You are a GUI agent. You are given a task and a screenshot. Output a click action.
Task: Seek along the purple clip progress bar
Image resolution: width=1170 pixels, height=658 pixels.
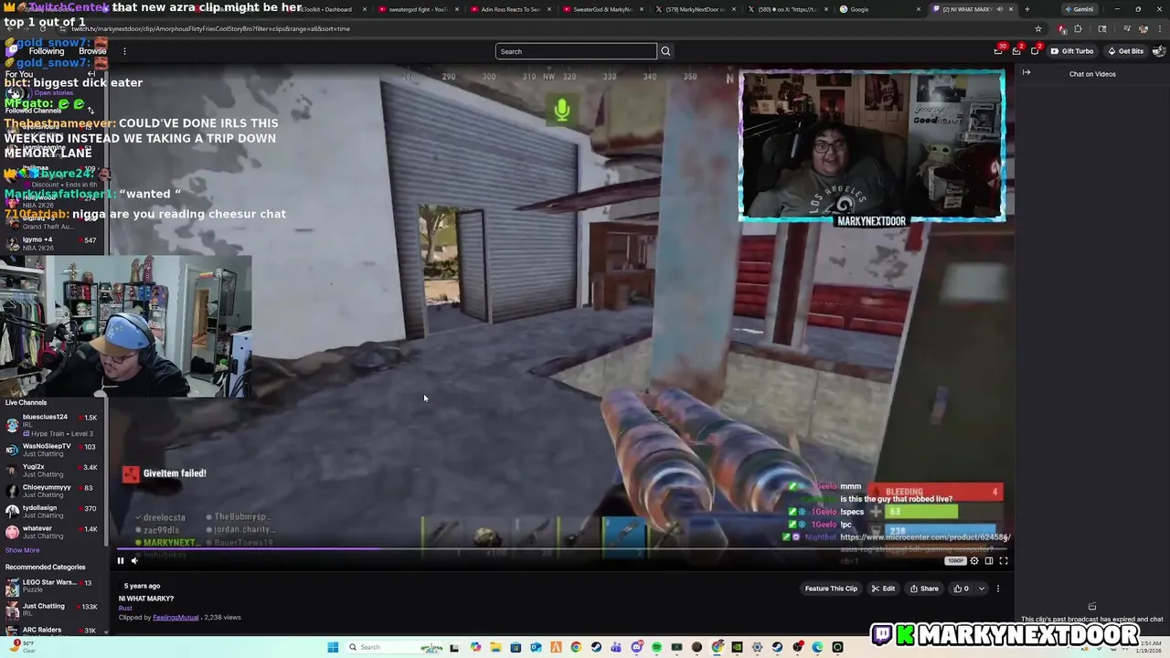(561, 550)
